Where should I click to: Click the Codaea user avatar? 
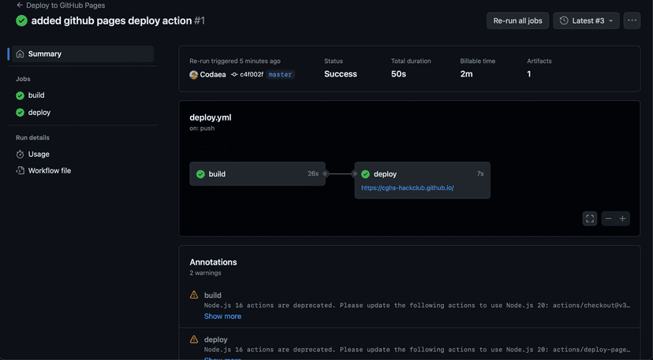coord(194,74)
